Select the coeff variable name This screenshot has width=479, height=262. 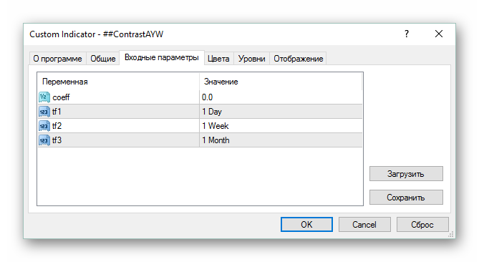coord(61,97)
